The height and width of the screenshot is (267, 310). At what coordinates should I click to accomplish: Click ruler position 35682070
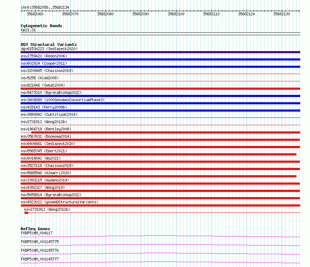(70, 14)
